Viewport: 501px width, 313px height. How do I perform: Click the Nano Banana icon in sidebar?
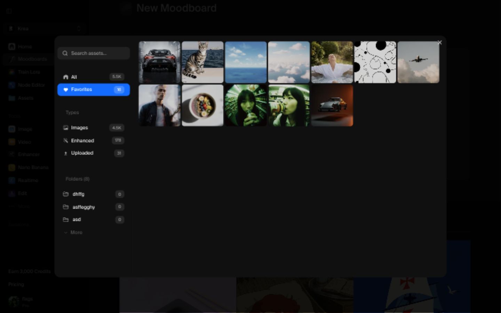[12, 167]
